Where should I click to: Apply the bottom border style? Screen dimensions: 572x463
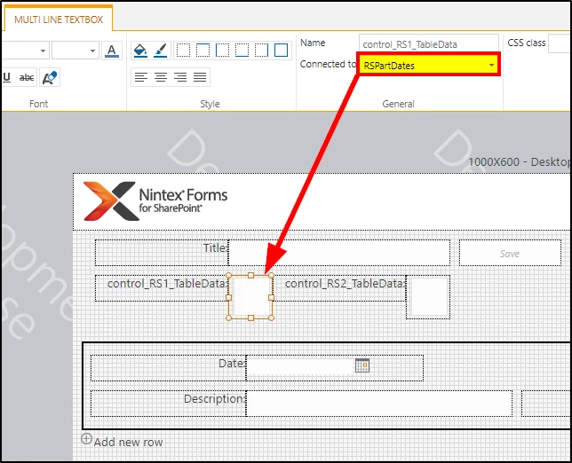(242, 51)
